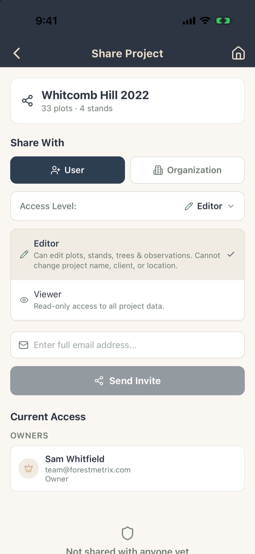Focus the email address input field

[x=128, y=345]
